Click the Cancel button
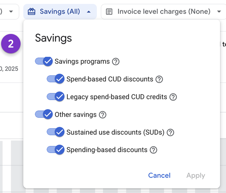Image resolution: width=226 pixels, height=193 pixels. (159, 175)
